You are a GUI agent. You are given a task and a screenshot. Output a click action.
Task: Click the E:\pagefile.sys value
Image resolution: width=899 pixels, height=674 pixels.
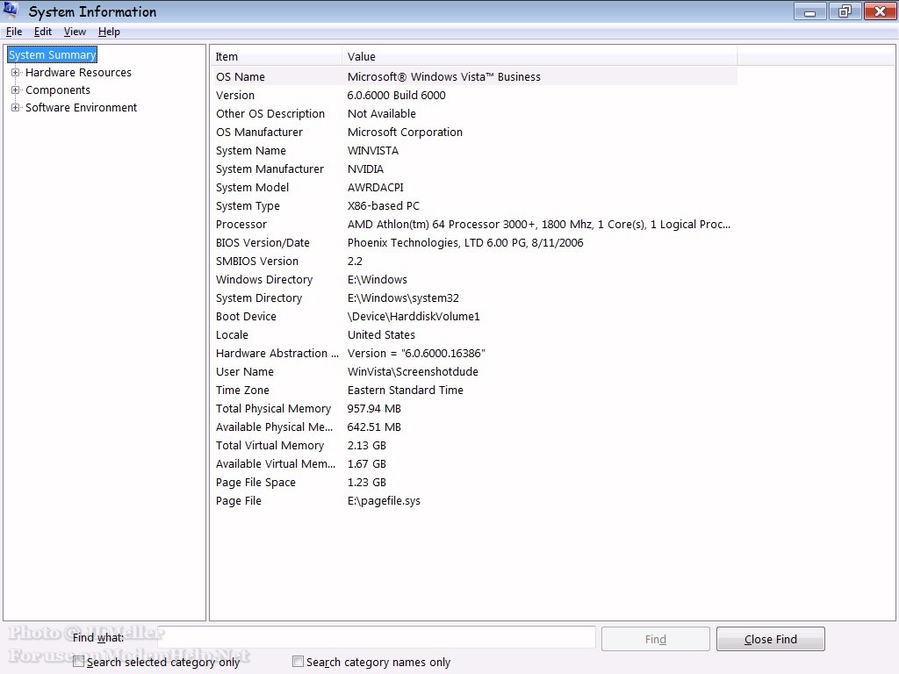pyautogui.click(x=384, y=500)
